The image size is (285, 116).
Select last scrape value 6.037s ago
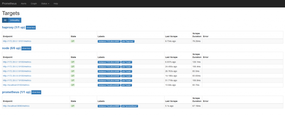(171, 62)
